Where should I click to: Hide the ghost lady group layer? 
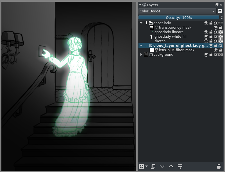[206, 23]
